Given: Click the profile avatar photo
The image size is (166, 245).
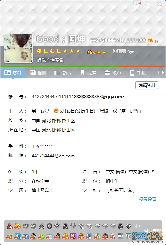Looking at the screenshot, I should click(18, 48).
